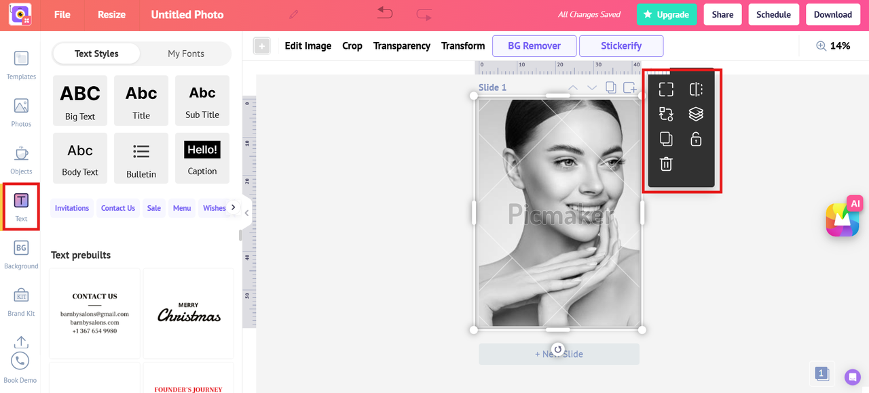869x393 pixels.
Task: Add Big Text style
Action: click(80, 101)
